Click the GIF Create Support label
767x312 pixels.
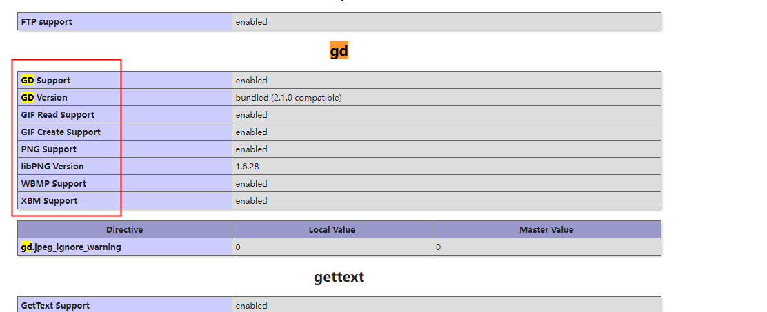coord(61,132)
